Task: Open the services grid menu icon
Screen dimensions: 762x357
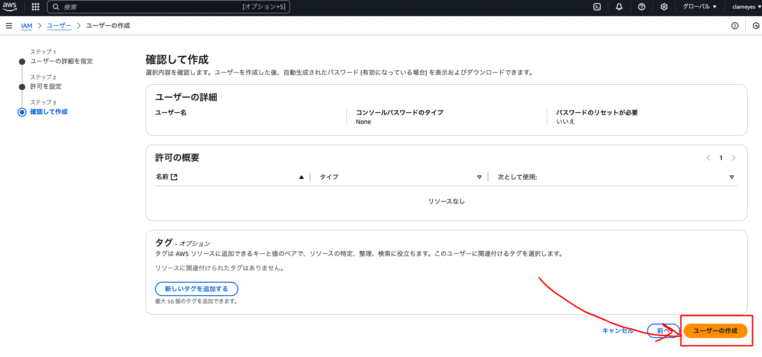Action: click(36, 7)
